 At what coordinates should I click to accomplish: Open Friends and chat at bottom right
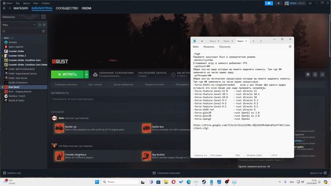[318, 173]
